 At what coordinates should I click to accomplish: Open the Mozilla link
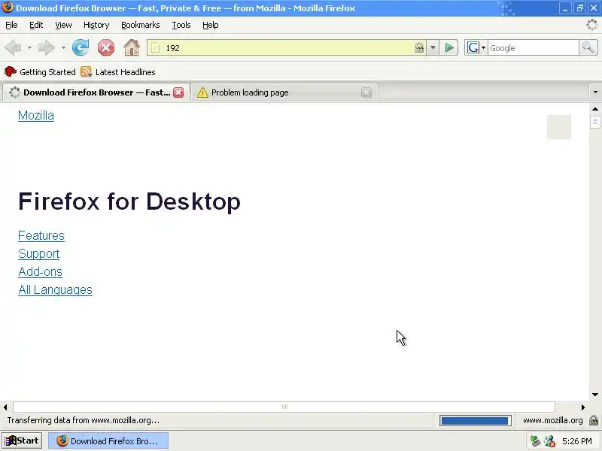tap(36, 116)
